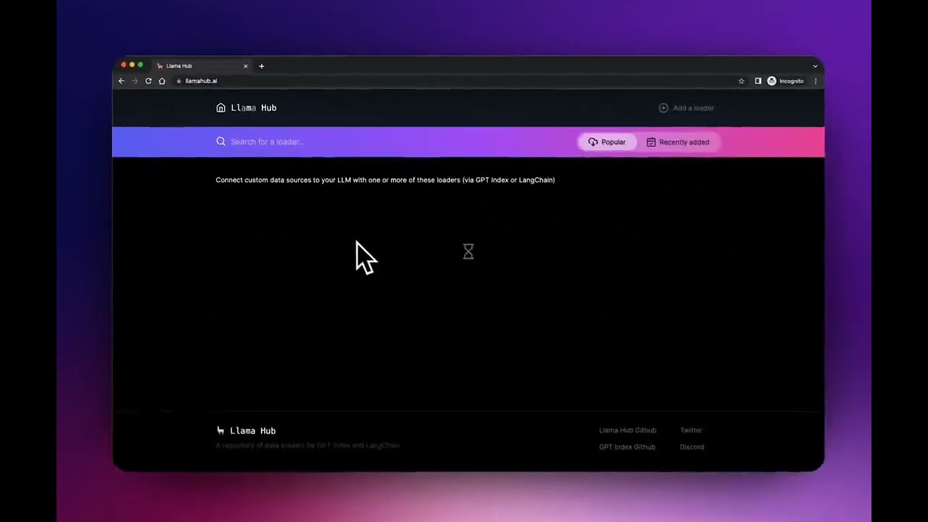Open Chrome three-dot menu

point(816,81)
